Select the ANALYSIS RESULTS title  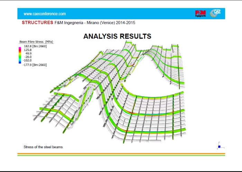tap(117, 36)
